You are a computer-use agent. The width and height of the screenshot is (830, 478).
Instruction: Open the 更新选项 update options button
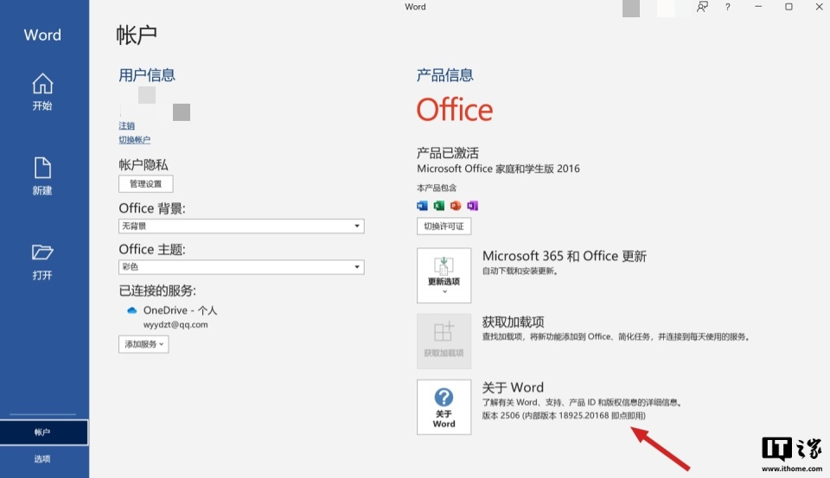tap(444, 275)
